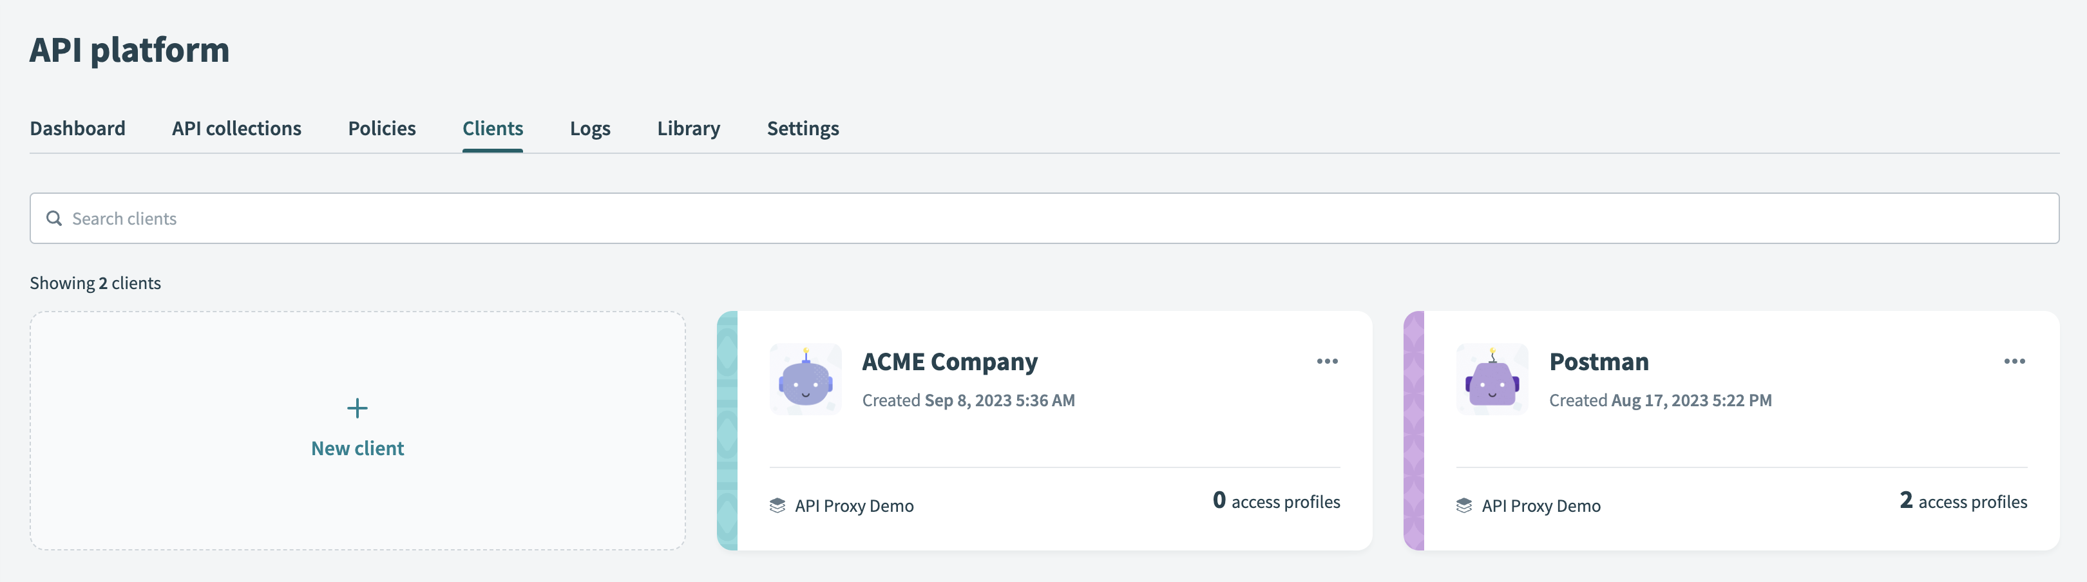Click the New client button
This screenshot has width=2087, height=582.
point(356,447)
